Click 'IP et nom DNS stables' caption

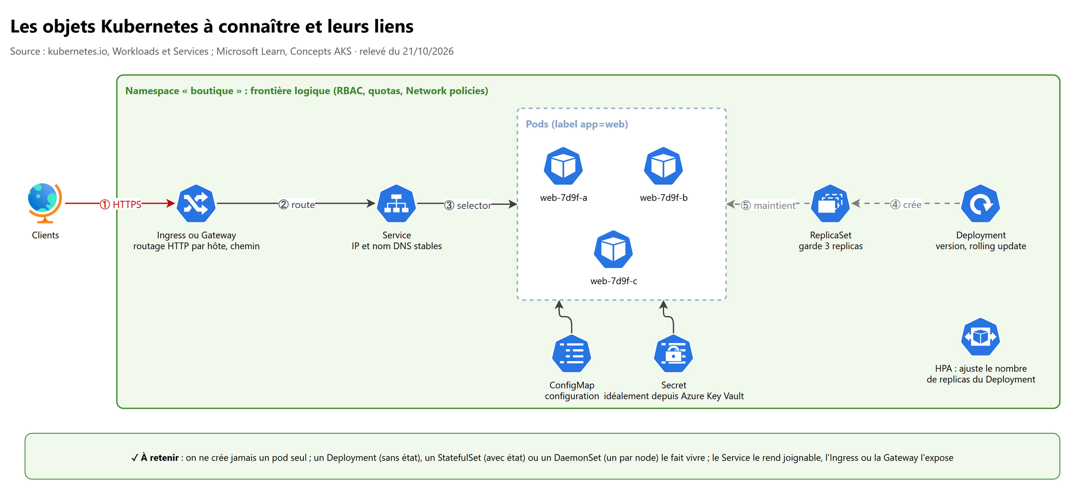coord(397,246)
